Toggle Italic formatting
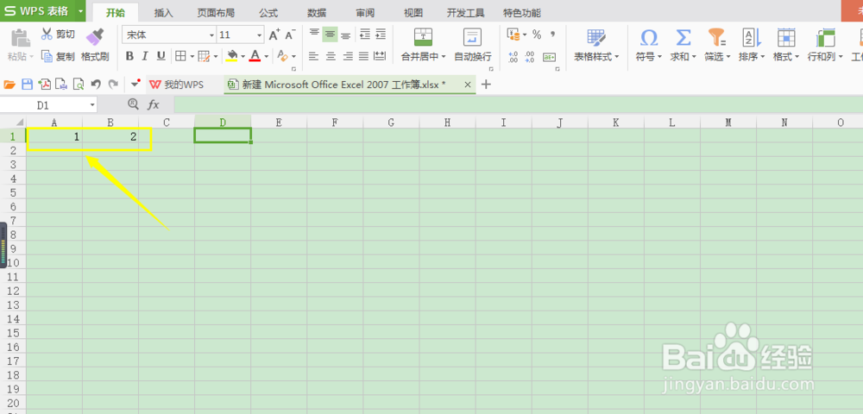Image resolution: width=863 pixels, height=414 pixels. (145, 55)
